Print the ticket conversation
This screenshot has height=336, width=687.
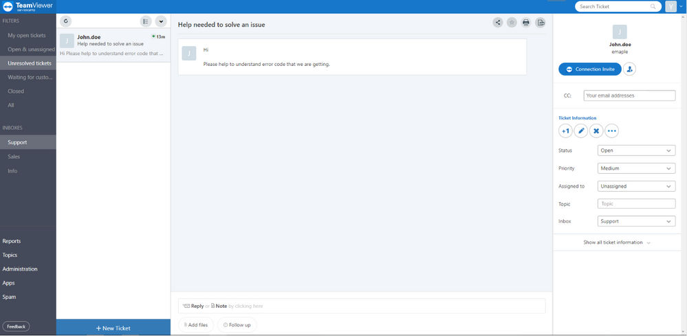click(x=526, y=22)
